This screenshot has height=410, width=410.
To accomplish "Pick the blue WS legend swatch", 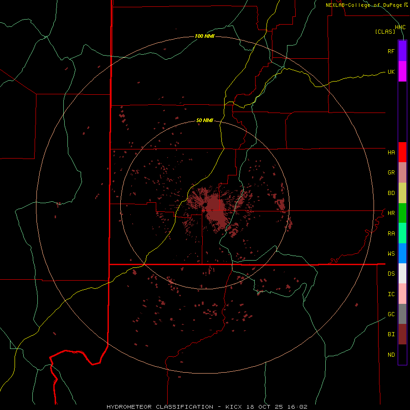I will click(x=402, y=253).
